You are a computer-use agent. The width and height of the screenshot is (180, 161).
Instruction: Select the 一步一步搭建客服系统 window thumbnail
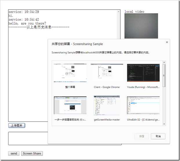(70, 105)
